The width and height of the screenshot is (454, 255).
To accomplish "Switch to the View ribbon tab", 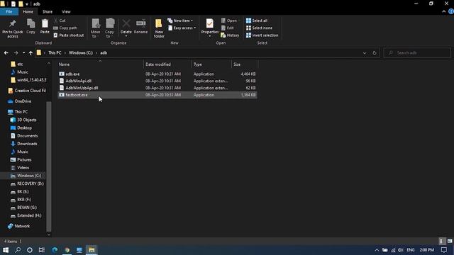I will 66,11.
